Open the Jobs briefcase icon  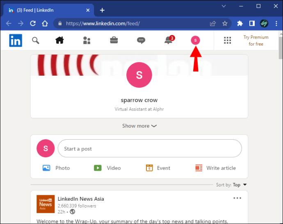[x=114, y=40]
